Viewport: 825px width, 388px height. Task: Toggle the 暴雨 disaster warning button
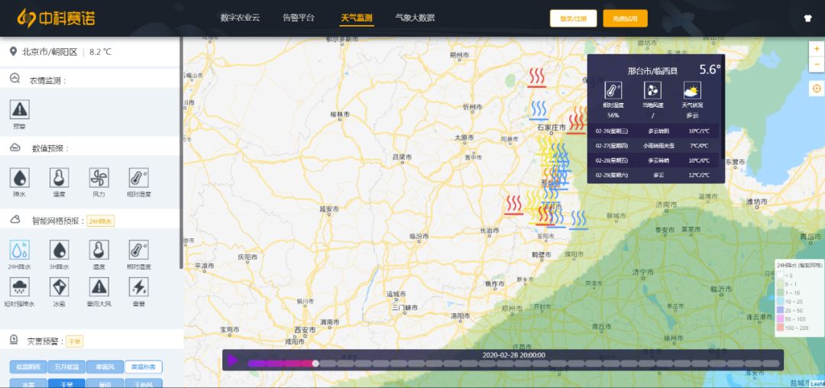tap(105, 383)
